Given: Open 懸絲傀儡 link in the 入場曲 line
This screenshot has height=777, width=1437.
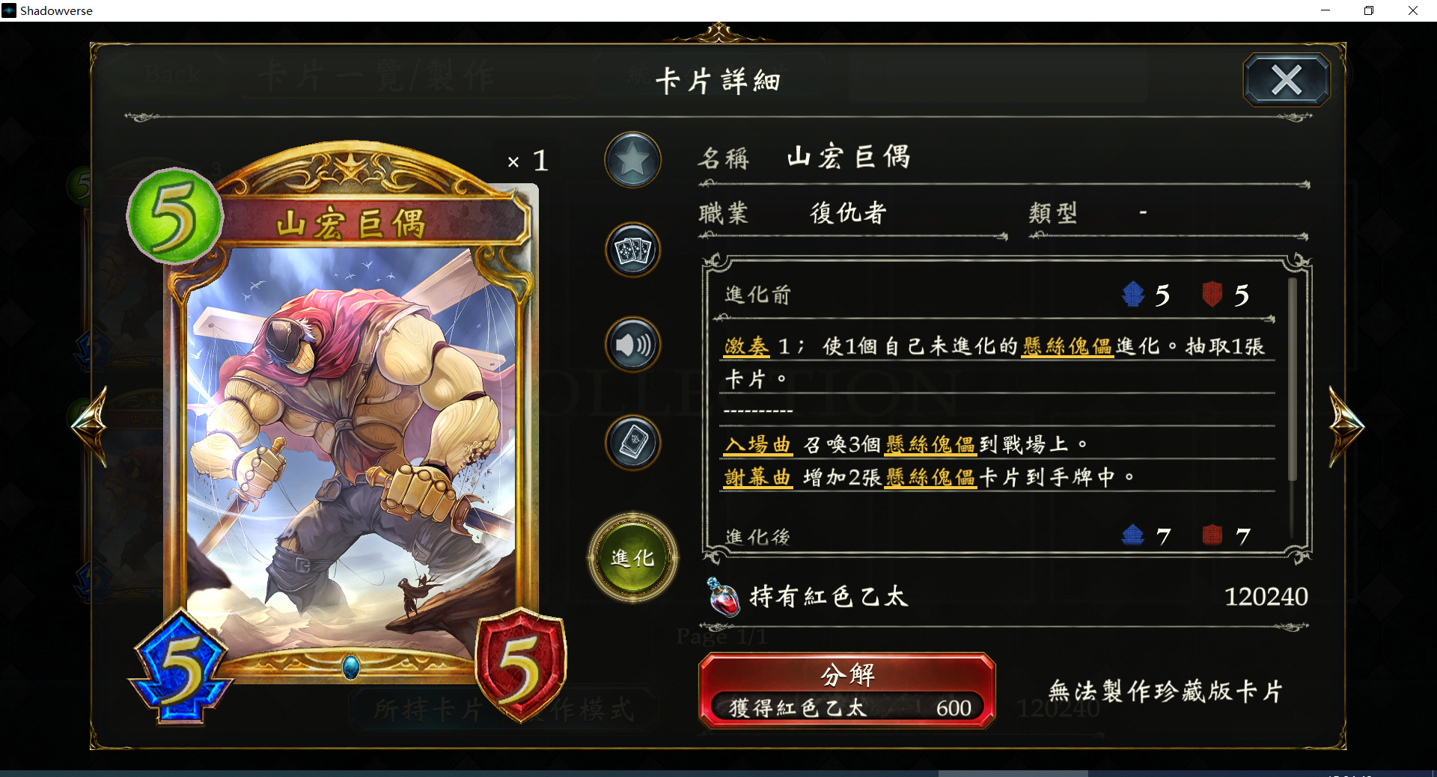Looking at the screenshot, I should click(930, 445).
